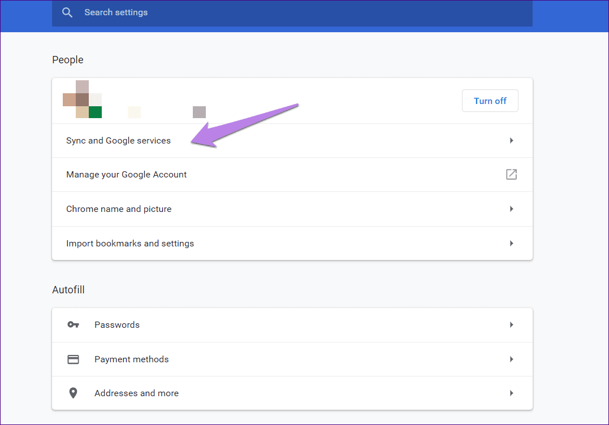The width and height of the screenshot is (609, 425).
Task: Expand Import bookmarks and settings chevron
Action: (512, 244)
